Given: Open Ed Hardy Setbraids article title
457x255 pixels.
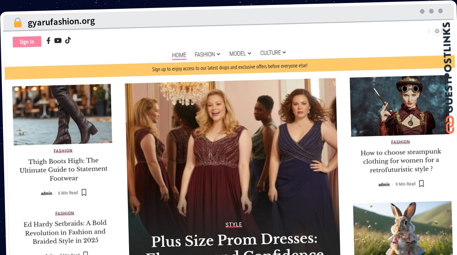Looking at the screenshot, I should [x=65, y=232].
